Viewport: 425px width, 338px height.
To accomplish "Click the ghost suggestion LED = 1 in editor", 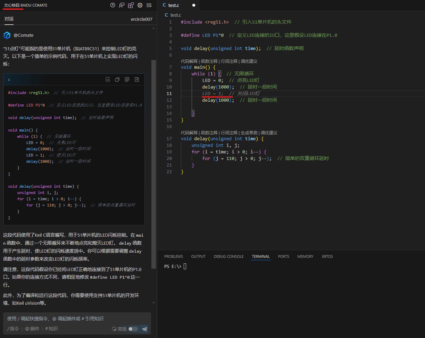I will (x=213, y=93).
